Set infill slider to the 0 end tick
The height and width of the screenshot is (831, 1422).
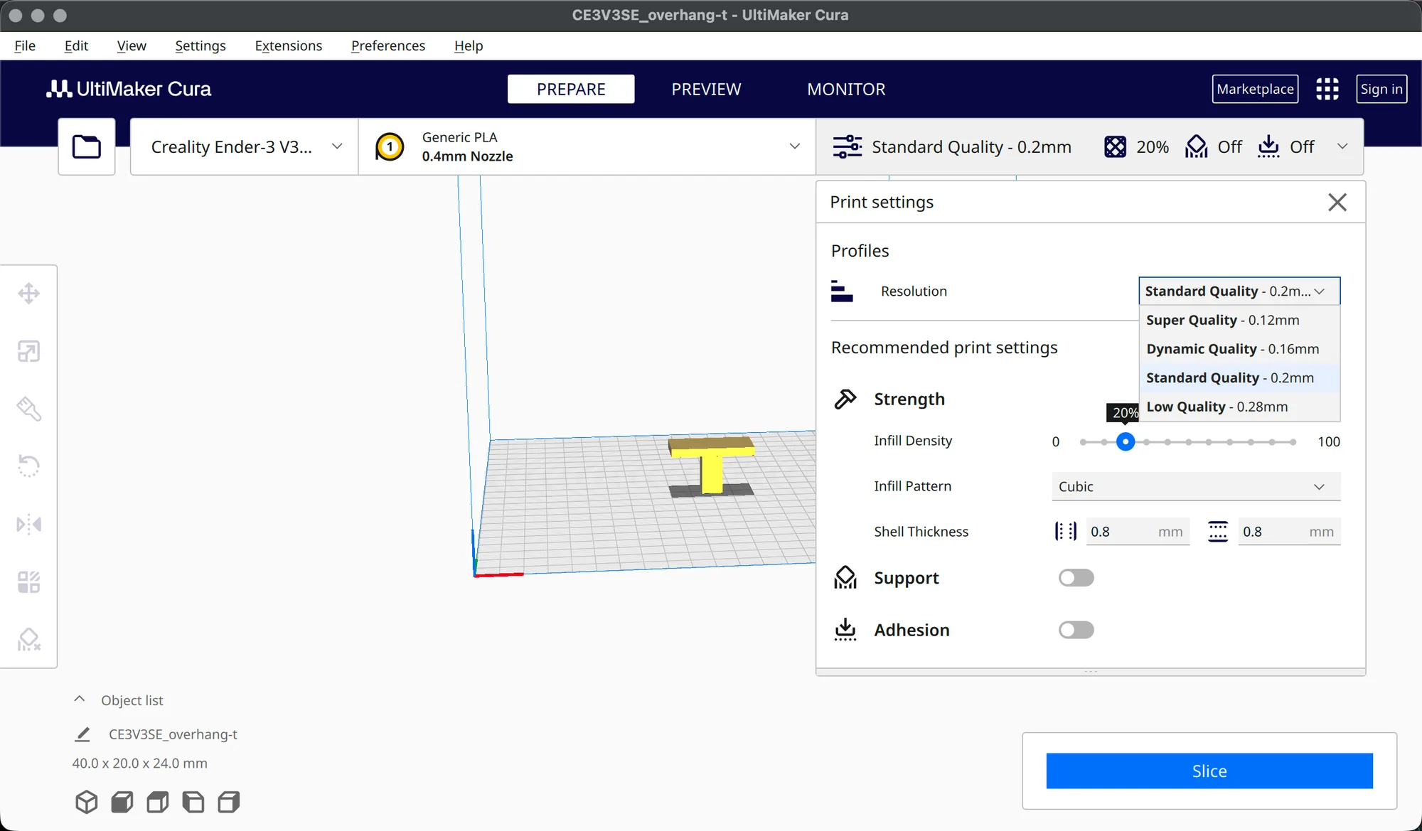click(1083, 442)
